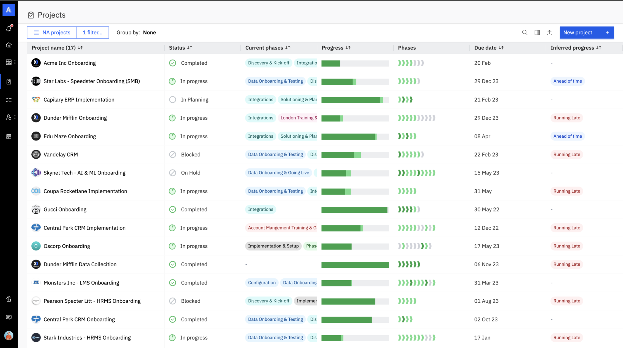Image resolution: width=623 pixels, height=348 pixels.
Task: Go to the Home icon in the sidebar
Action: point(9,45)
